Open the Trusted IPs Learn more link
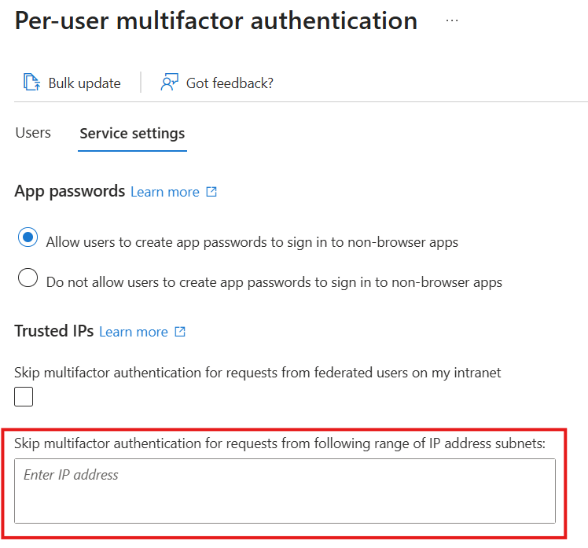Screen dimensions: 588x548 134,332
